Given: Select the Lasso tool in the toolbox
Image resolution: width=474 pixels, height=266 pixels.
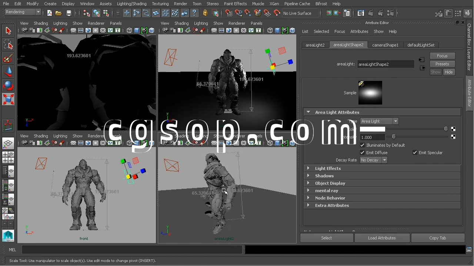Looking at the screenshot, I should point(8,45).
